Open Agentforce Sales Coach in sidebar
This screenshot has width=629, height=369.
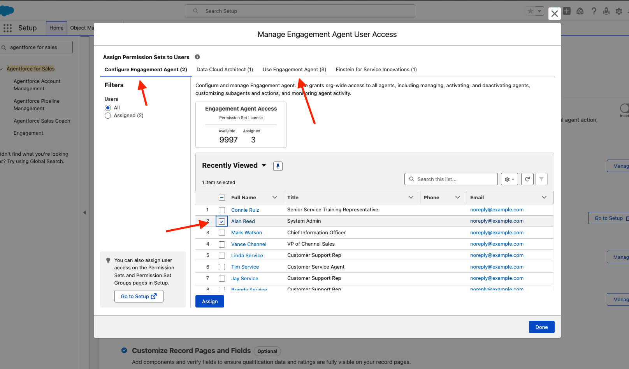click(42, 121)
